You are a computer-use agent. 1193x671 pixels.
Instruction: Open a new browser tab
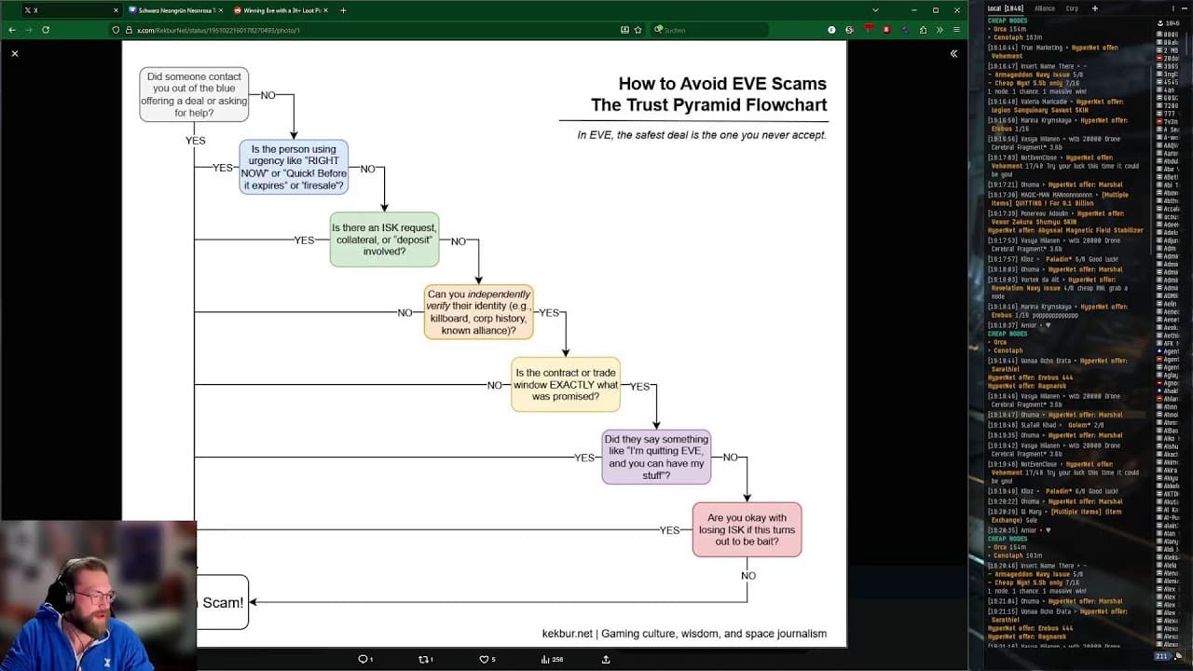pos(343,10)
